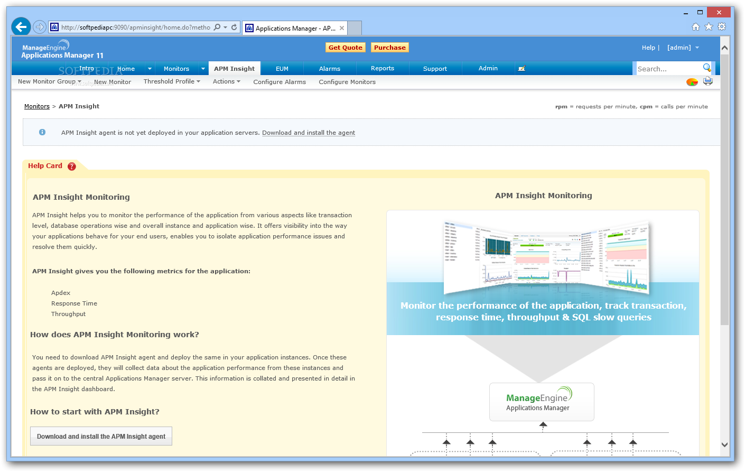The height and width of the screenshot is (472, 745).
Task: Open Configure Alarms link
Action: pos(280,82)
